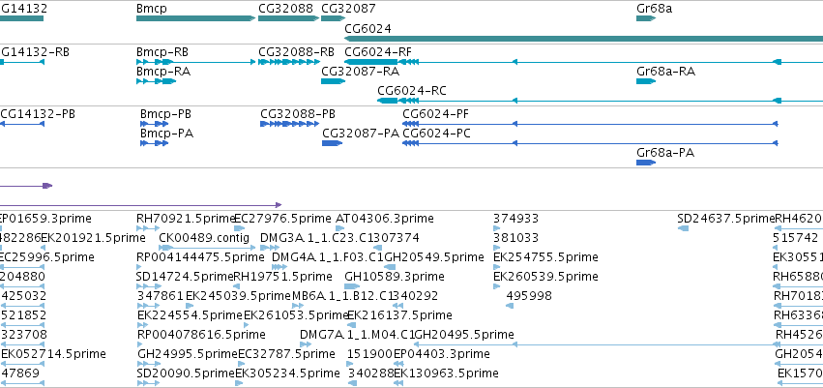Select the CG14132-PB protein label

point(38,114)
